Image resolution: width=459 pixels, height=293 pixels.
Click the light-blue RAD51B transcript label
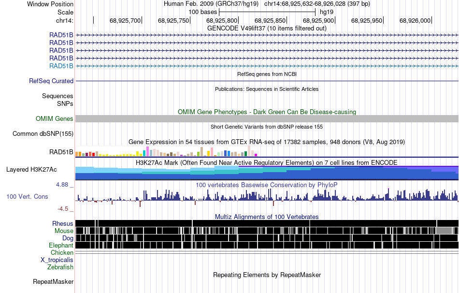(x=61, y=66)
